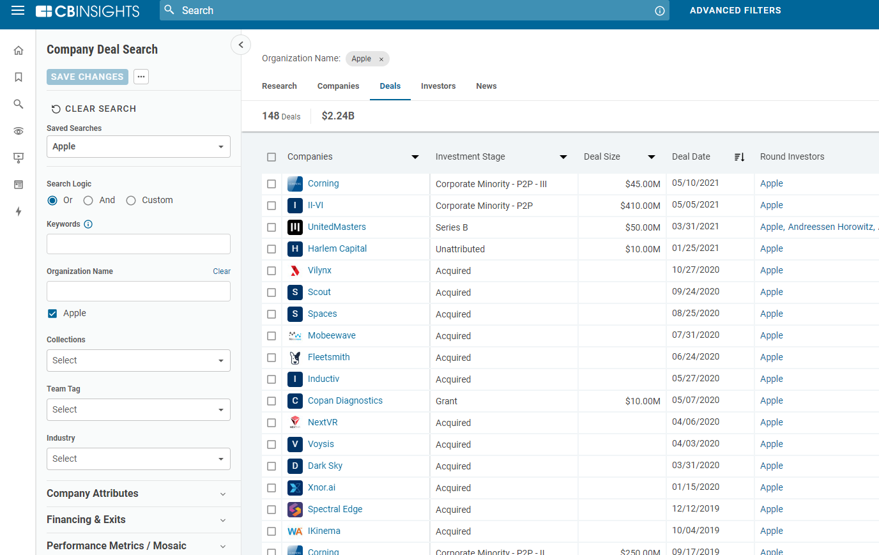Image resolution: width=879 pixels, height=555 pixels.
Task: Open the Team Tag select dropdown
Action: 139,410
